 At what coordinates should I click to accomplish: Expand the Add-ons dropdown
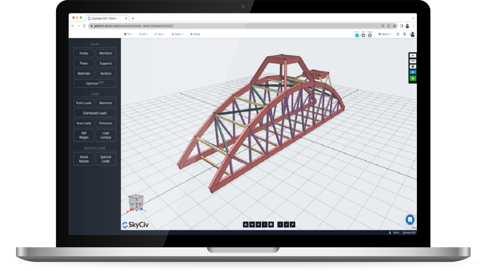pyautogui.click(x=385, y=34)
